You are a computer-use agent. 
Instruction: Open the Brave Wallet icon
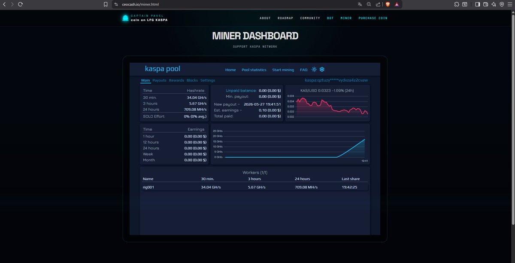[486, 4]
